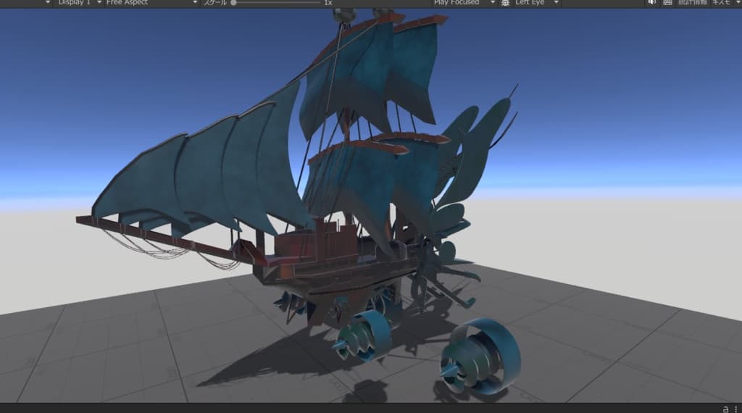Toggle the keyboard shortcuts icon
Viewport: 742px width, 413px height.
click(667, 2)
